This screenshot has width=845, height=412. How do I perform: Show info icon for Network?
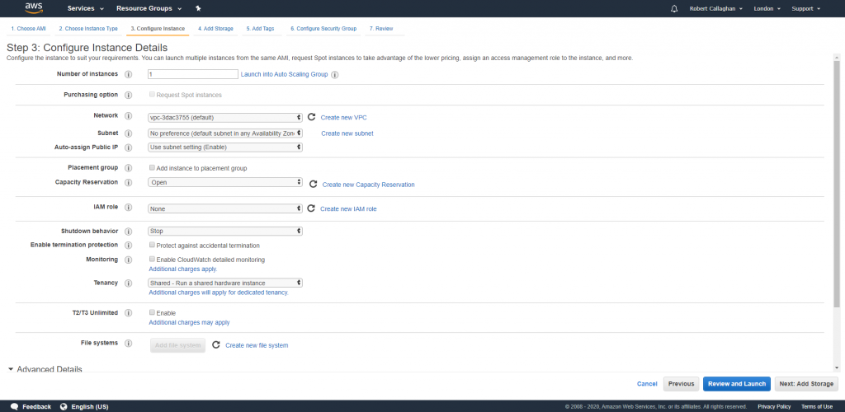pos(128,116)
